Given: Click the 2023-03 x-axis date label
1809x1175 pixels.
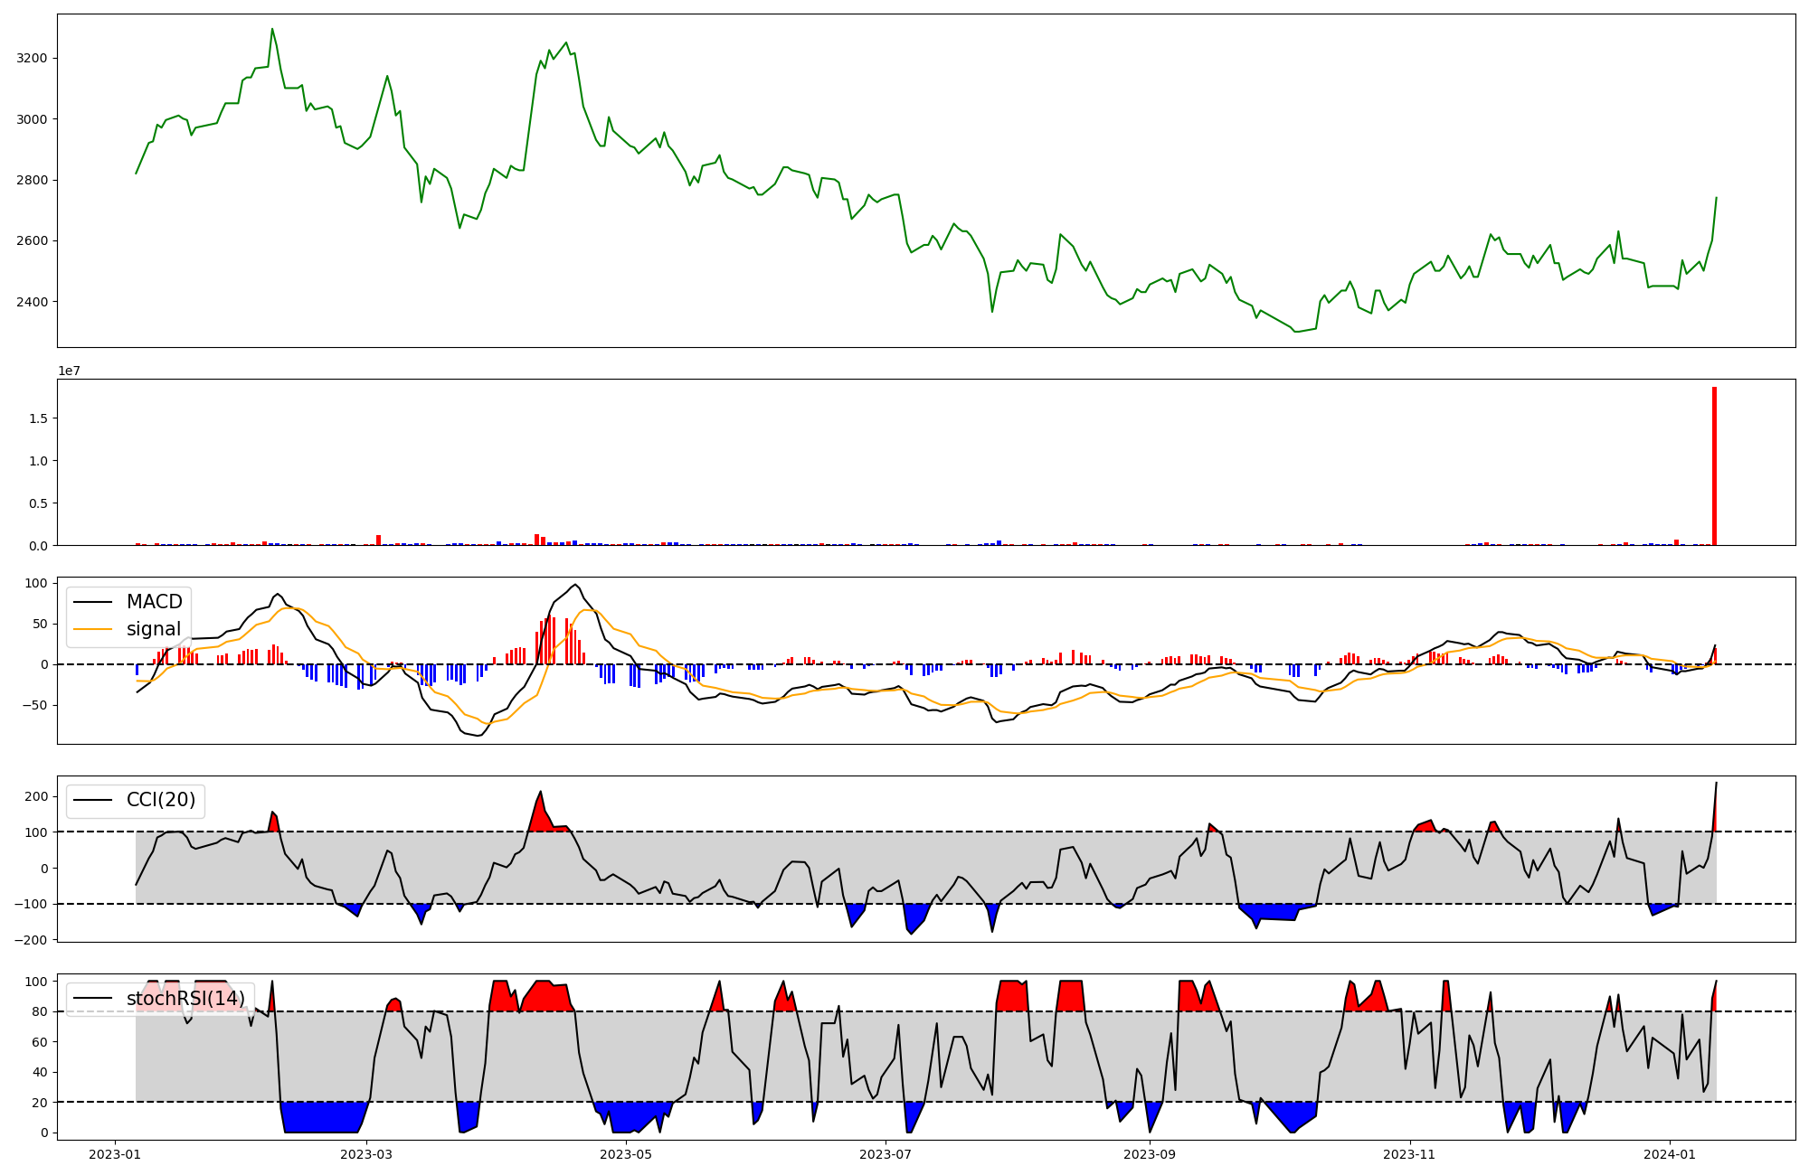Looking at the screenshot, I should click(x=366, y=1154).
